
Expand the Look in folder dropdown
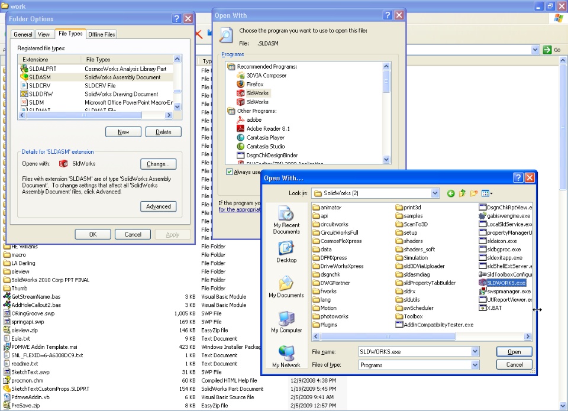435,193
